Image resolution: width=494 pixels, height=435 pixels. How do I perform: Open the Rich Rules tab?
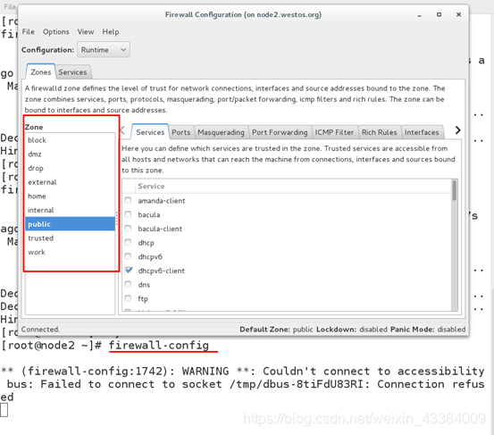click(x=380, y=132)
